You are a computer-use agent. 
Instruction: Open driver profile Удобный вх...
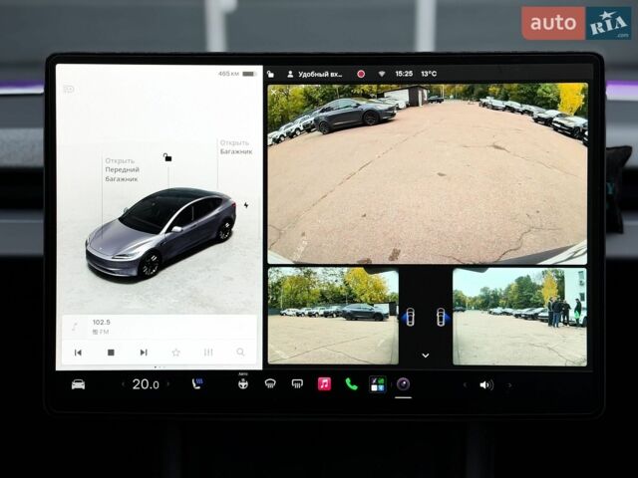(x=315, y=74)
